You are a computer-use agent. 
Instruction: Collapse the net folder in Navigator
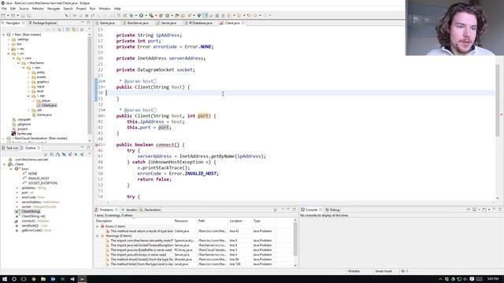point(28,96)
